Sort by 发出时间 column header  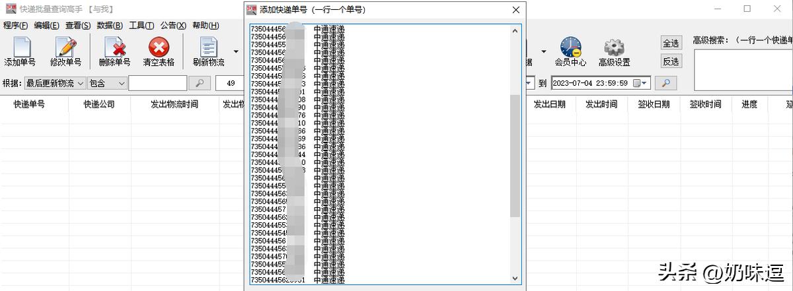click(x=601, y=104)
